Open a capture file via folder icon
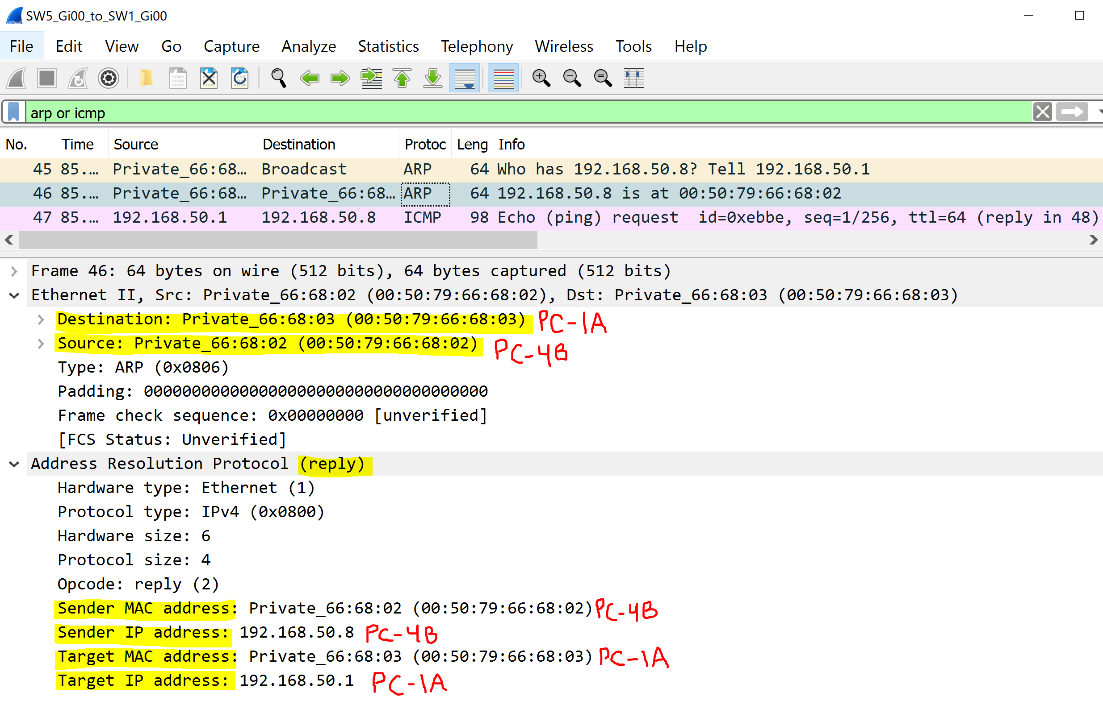The width and height of the screenshot is (1103, 709). [147, 78]
